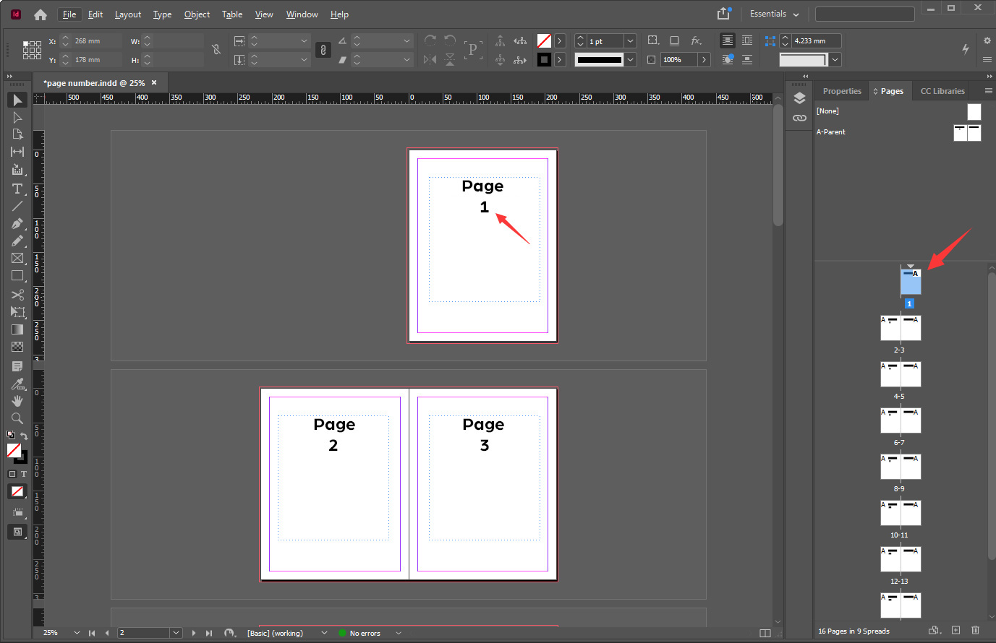Select the Content Collector tool
996x643 pixels.
[17, 170]
